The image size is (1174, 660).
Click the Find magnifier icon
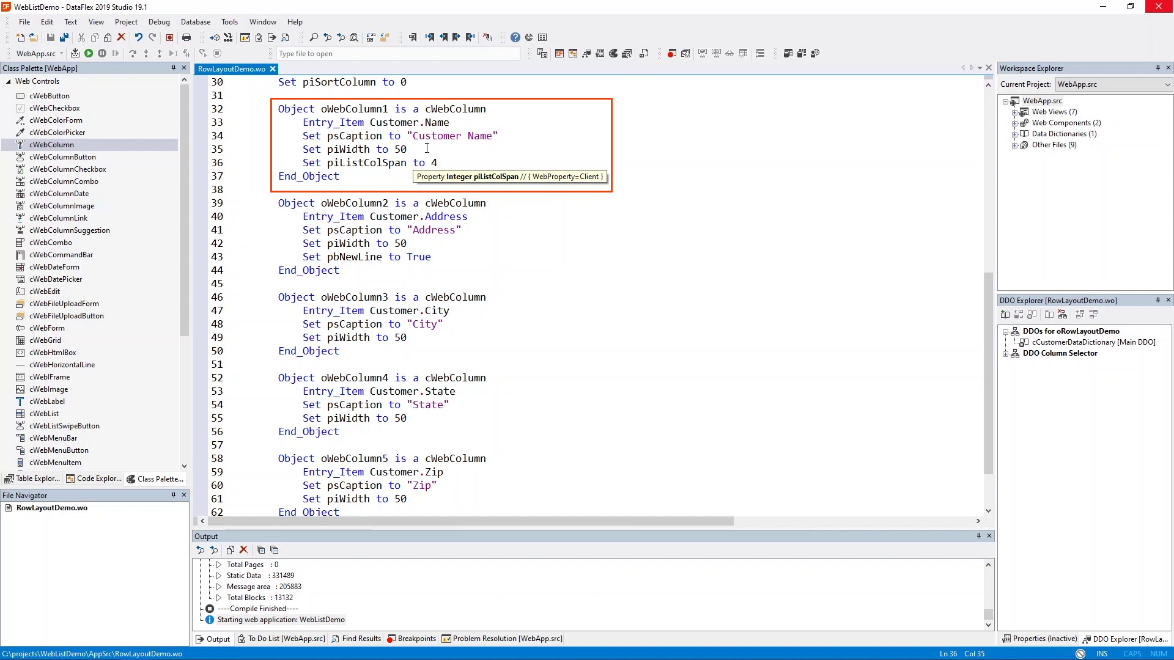pos(314,37)
